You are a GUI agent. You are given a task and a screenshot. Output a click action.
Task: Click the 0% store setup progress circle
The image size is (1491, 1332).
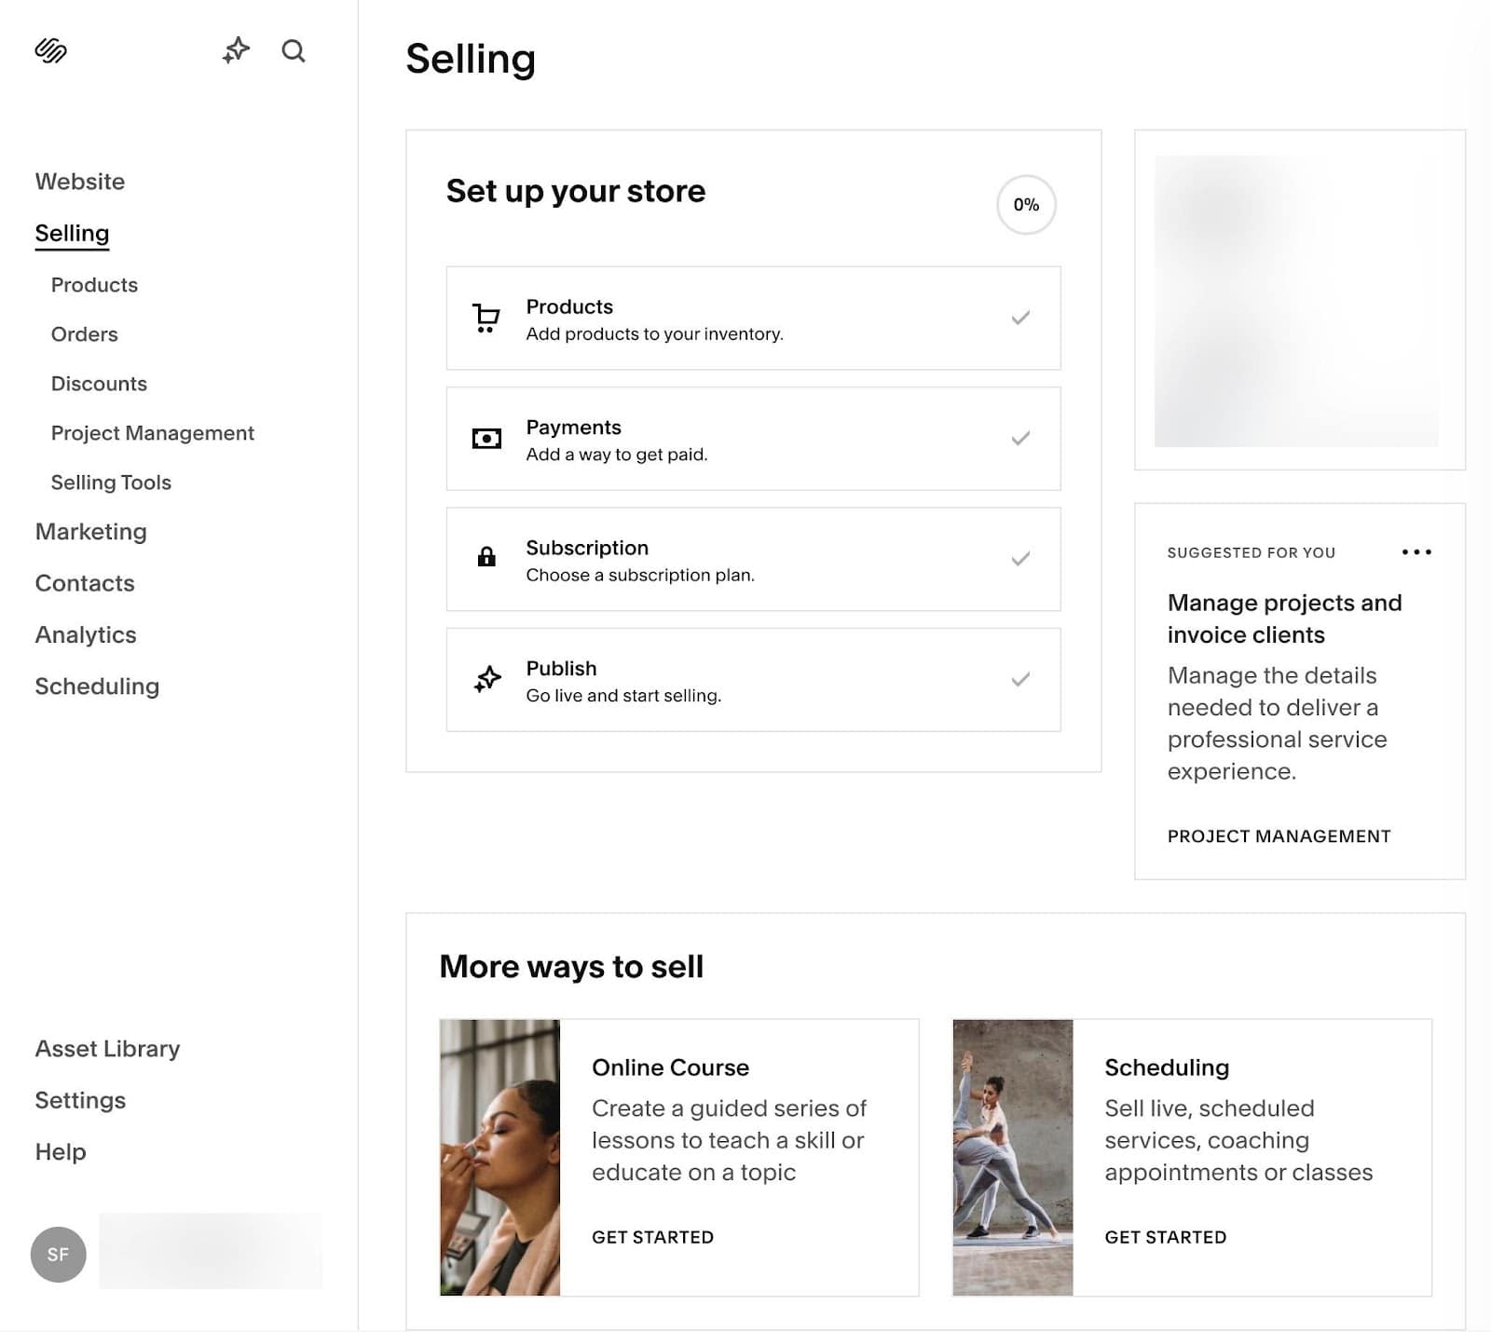point(1025,204)
